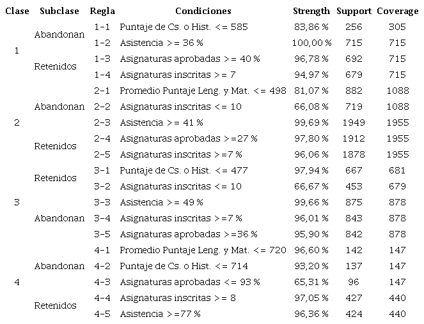This screenshot has height=324, width=424.
Task: Click condition 'Asistencia >= 36 %'
Action: point(161,43)
